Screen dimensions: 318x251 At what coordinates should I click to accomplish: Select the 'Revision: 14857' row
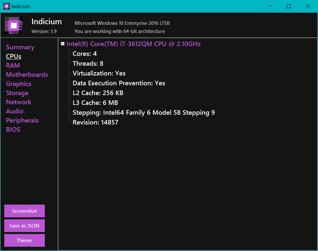pyautogui.click(x=95, y=122)
